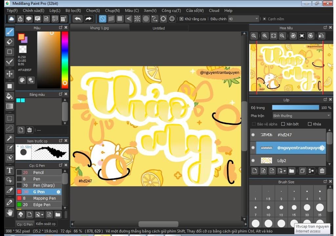Select the Brush tool in left toolbar
The width and height of the screenshot is (336, 236).
tap(10, 32)
